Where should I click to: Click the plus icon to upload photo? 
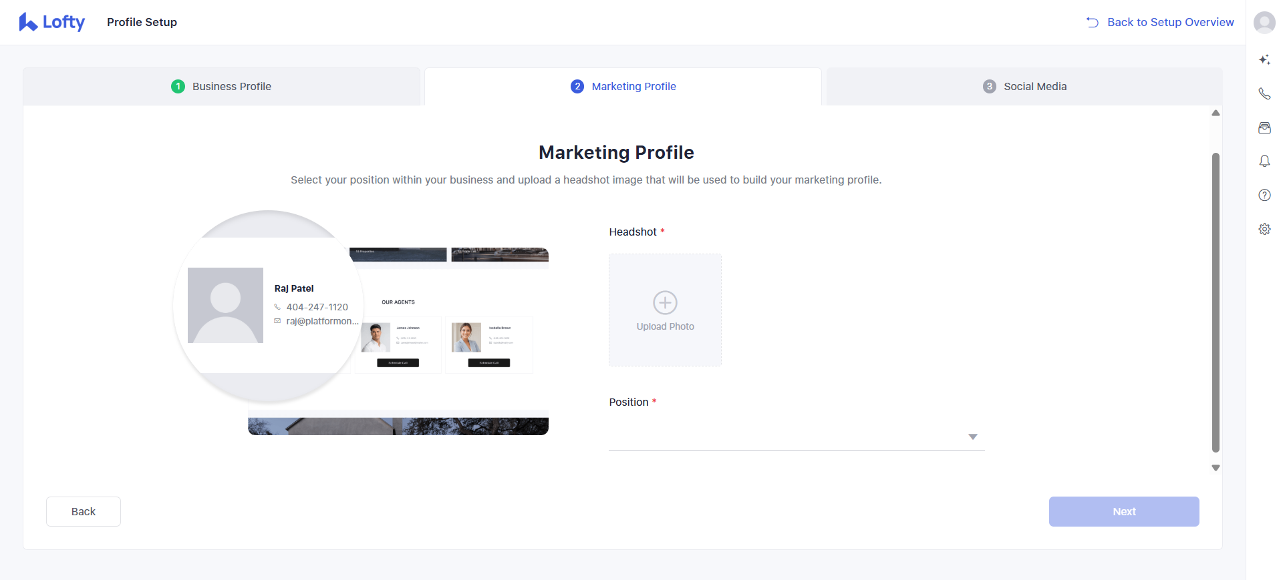click(665, 303)
